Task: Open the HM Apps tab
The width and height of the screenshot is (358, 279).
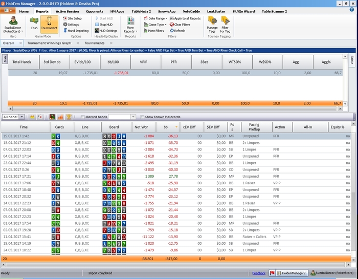Action: [x=117, y=11]
